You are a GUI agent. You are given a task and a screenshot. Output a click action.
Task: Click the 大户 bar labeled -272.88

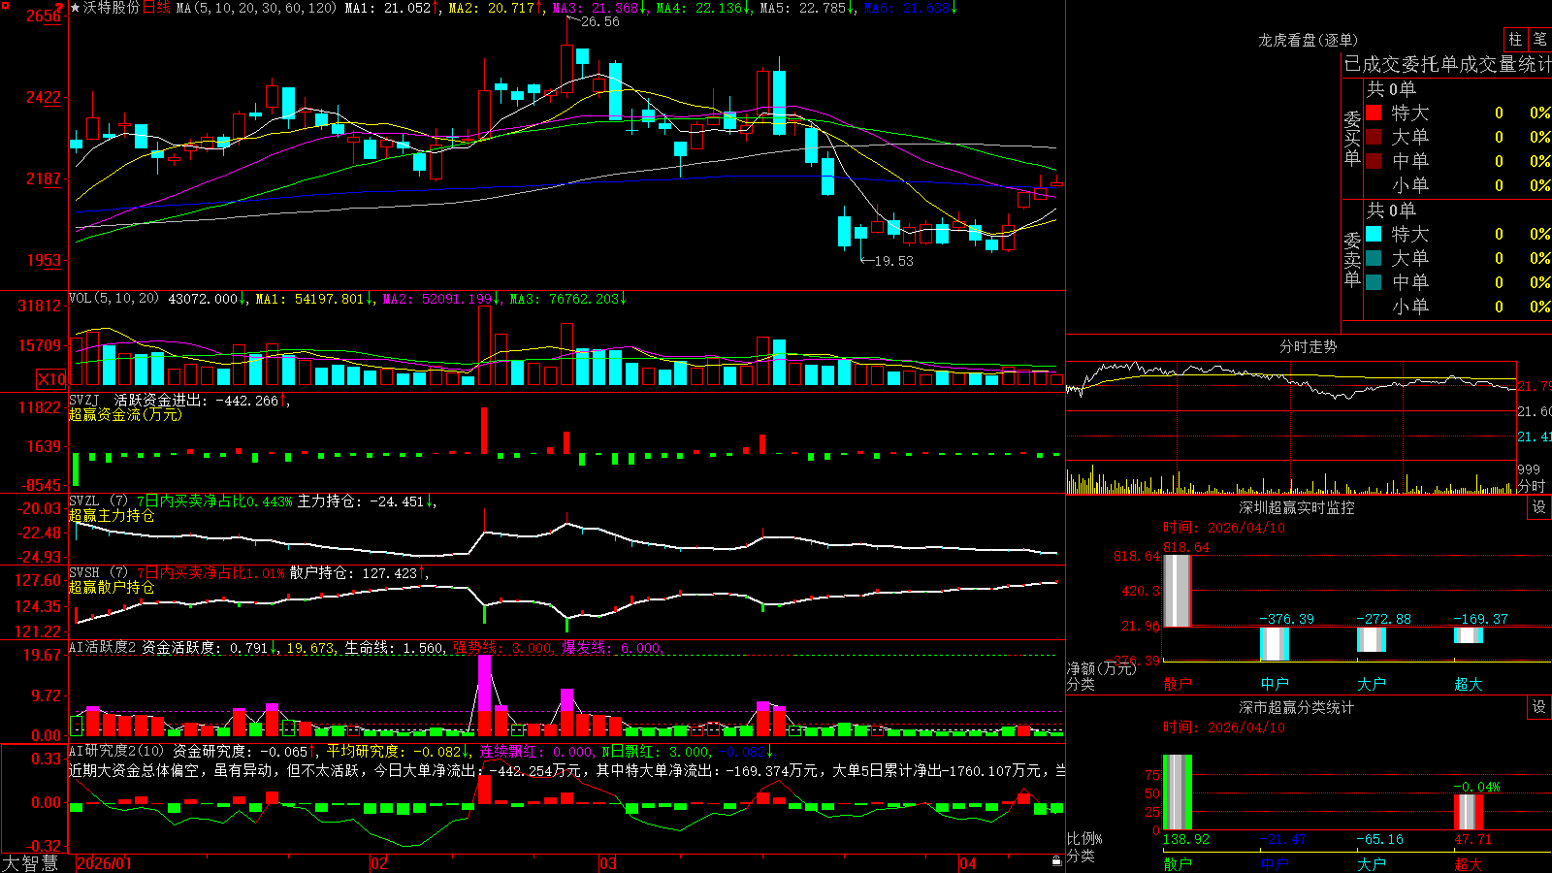1372,639
